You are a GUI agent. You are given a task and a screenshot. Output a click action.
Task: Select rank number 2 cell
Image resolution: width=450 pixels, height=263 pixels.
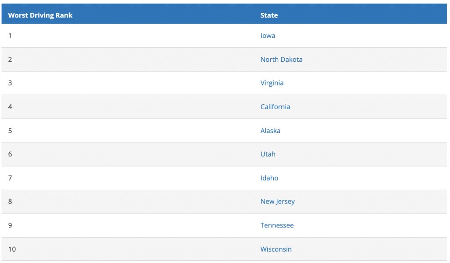click(10, 59)
